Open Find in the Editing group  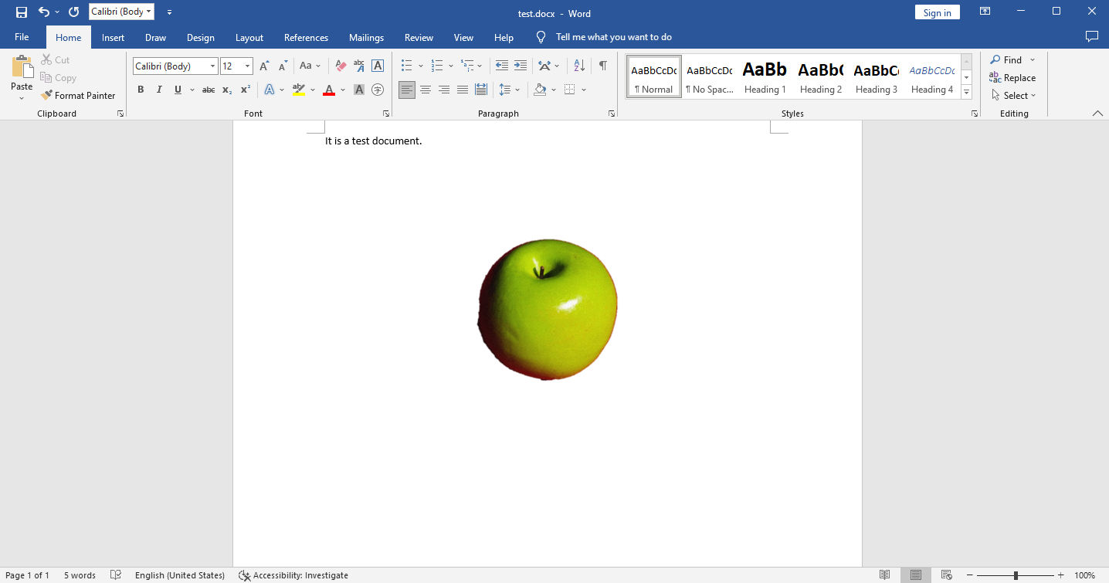pyautogui.click(x=1008, y=59)
